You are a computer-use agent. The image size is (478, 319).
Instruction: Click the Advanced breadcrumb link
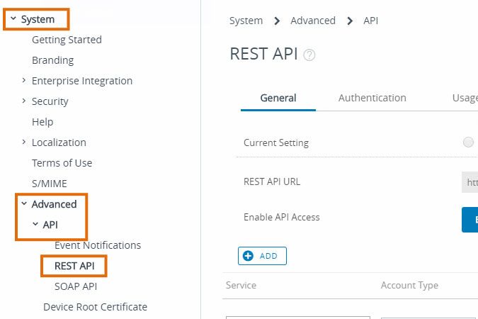[313, 21]
